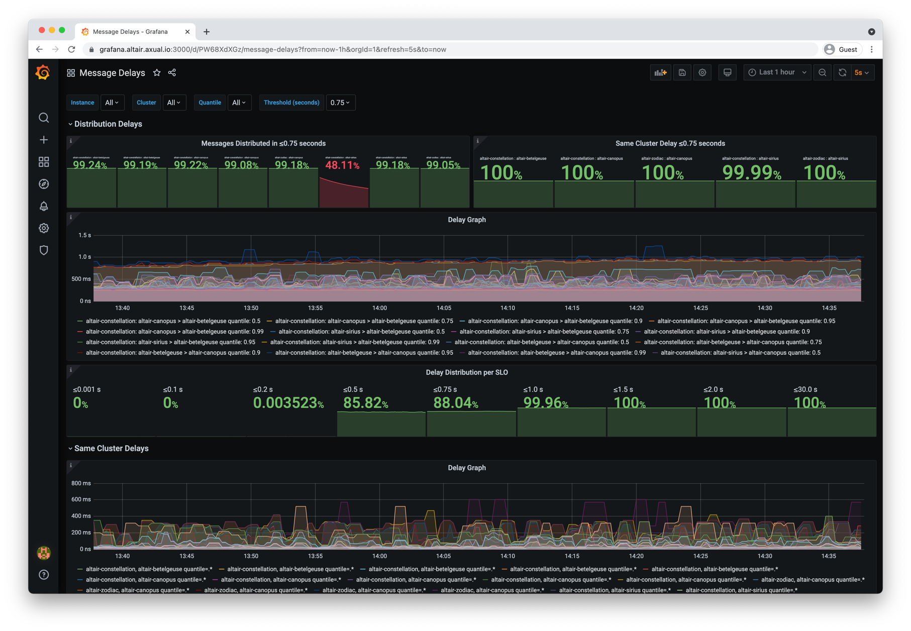Image resolution: width=911 pixels, height=631 pixels.
Task: Open dashboard settings gear in toolbar
Action: tap(702, 73)
